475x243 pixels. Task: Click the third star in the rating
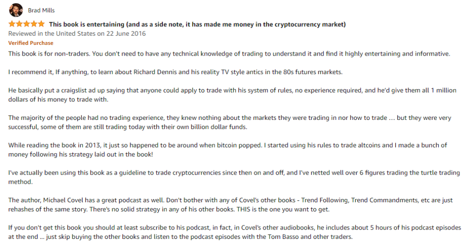tap(26, 24)
